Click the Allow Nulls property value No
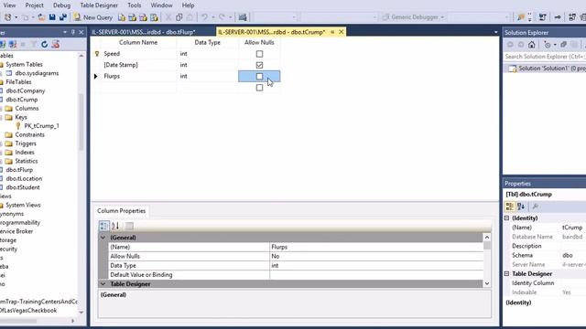 click(376, 256)
